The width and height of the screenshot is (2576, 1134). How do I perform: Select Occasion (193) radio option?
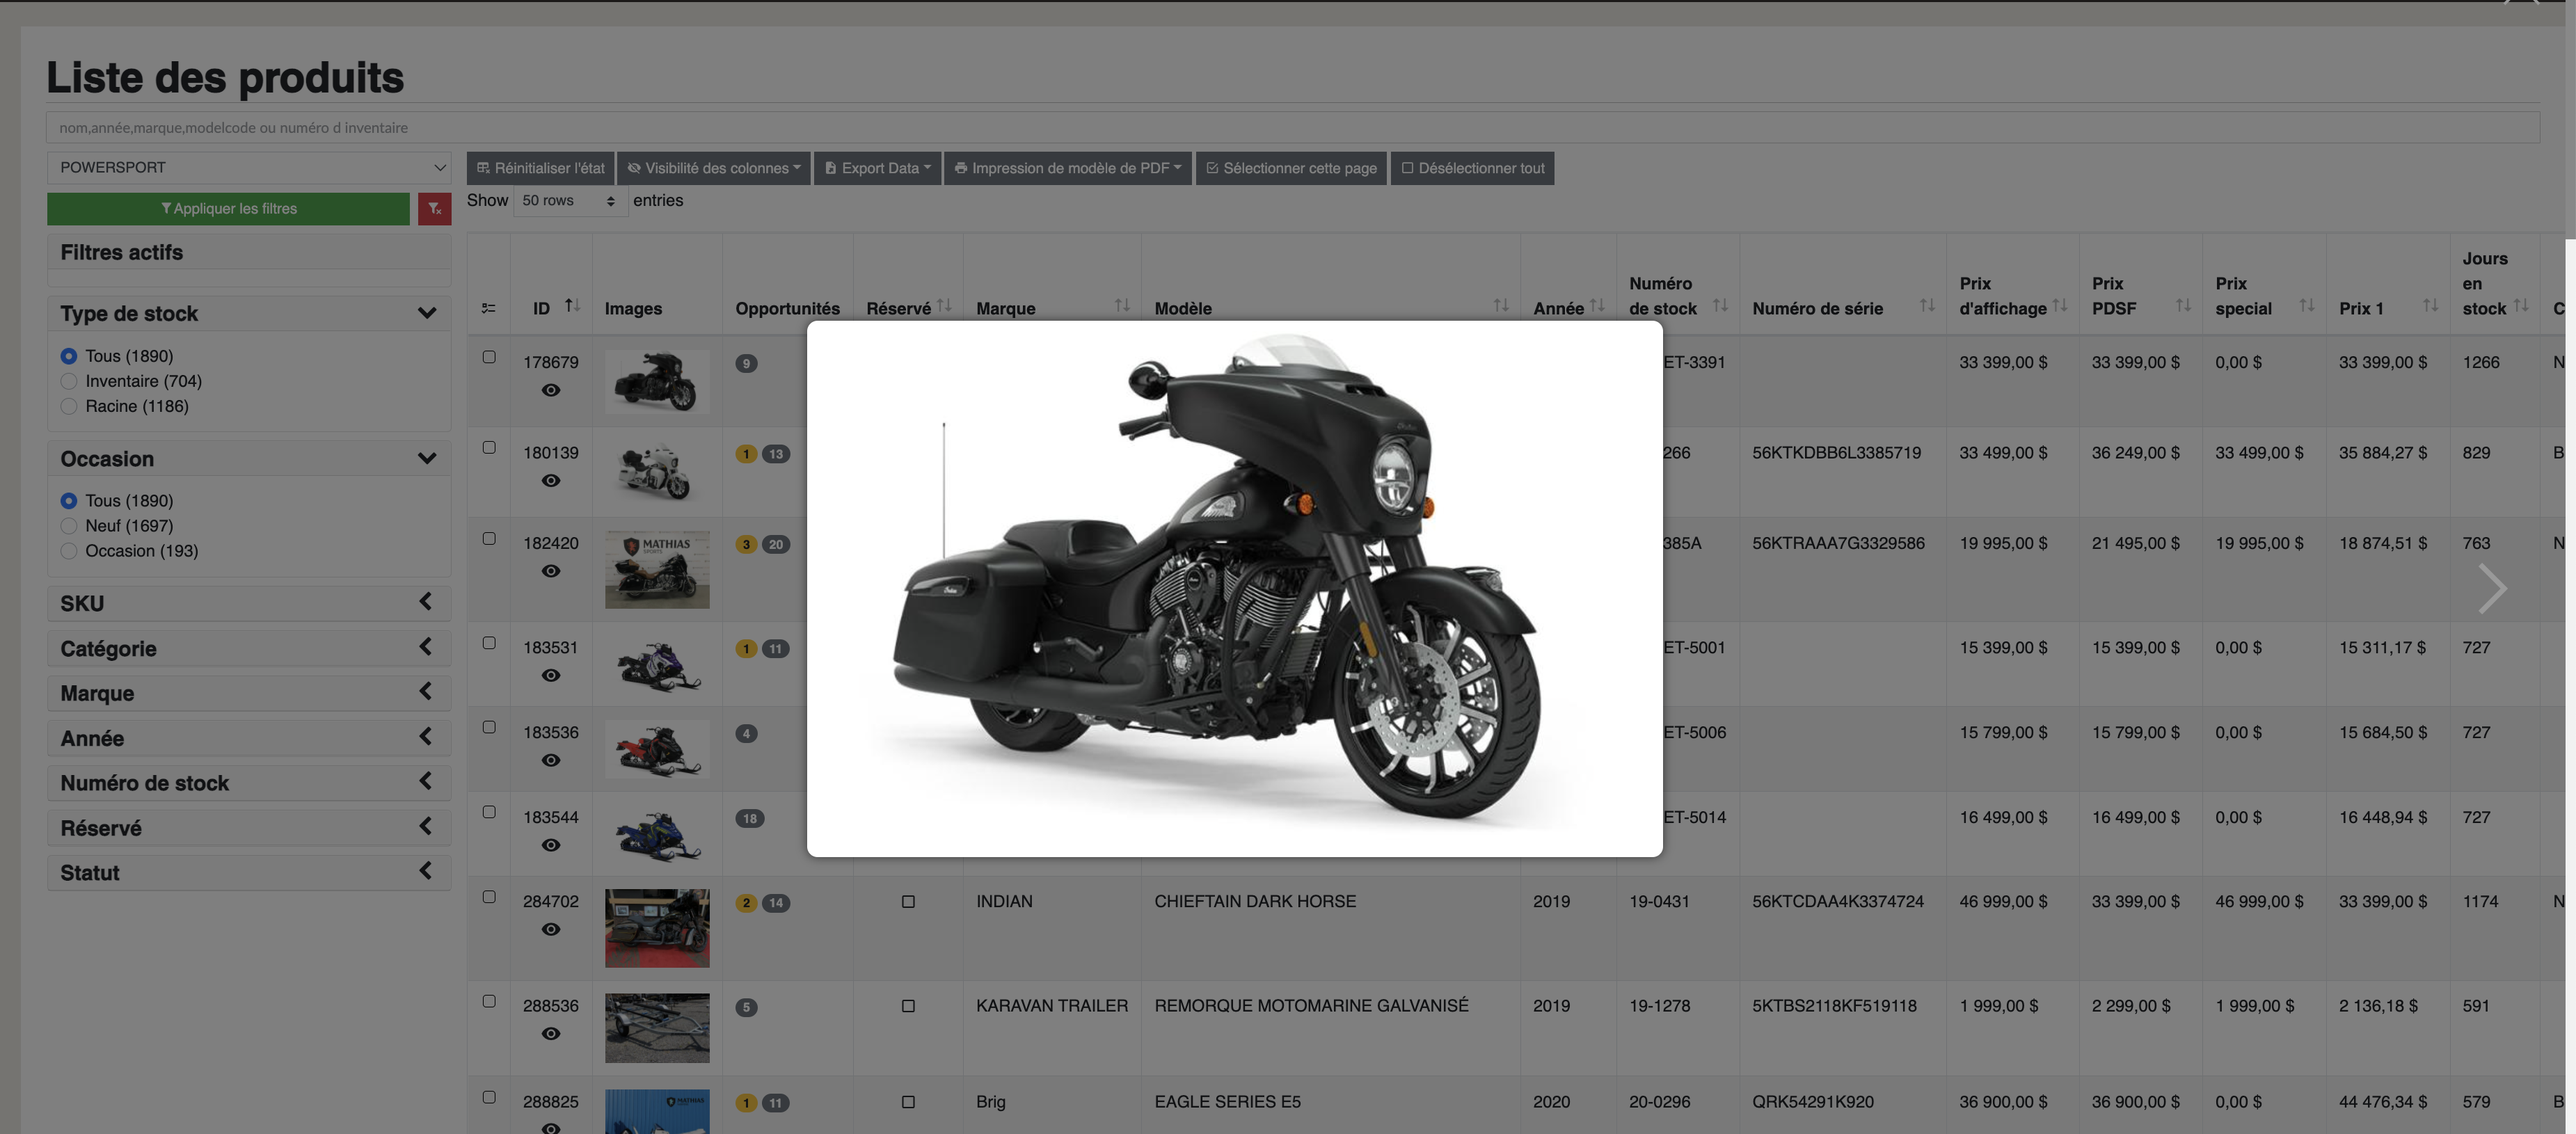(x=69, y=551)
